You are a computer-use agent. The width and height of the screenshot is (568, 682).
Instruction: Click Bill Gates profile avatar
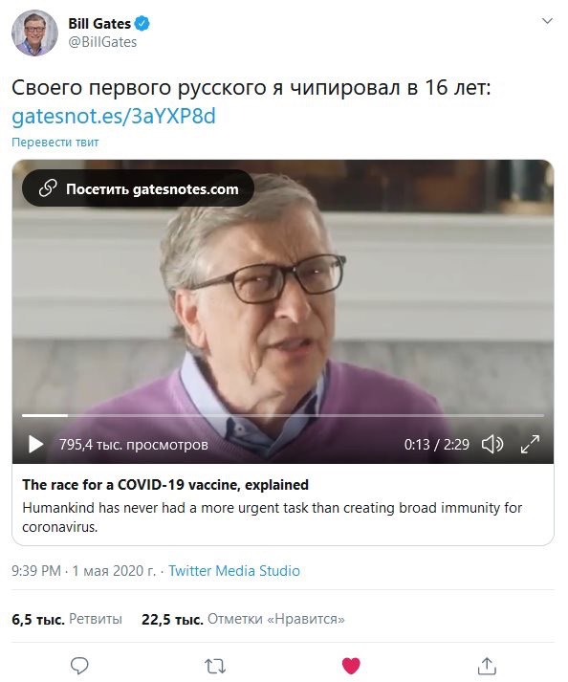(34, 33)
